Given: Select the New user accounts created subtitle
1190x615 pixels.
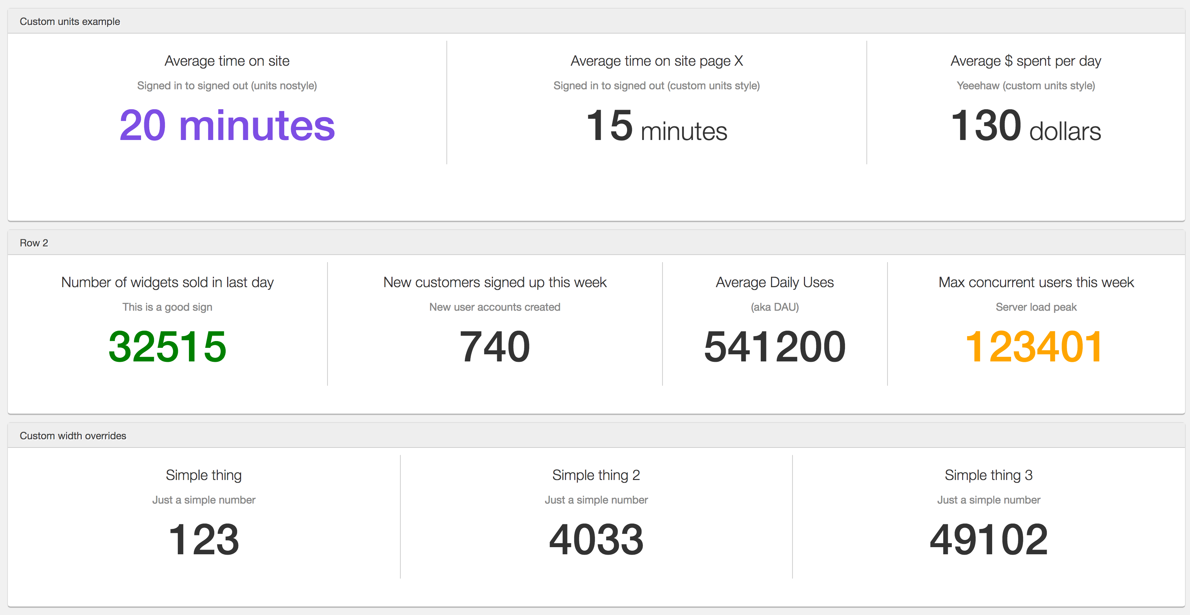Looking at the screenshot, I should (x=495, y=307).
